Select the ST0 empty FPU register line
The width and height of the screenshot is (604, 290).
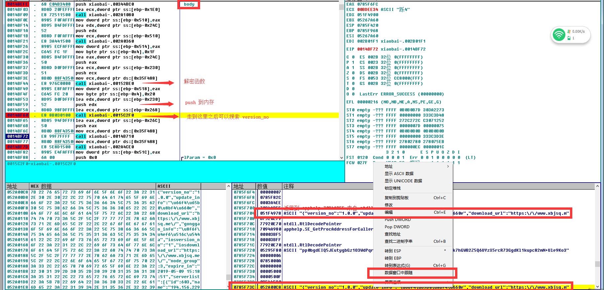(x=395, y=110)
